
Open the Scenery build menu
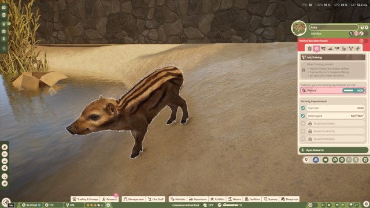pyautogui.click(x=271, y=199)
